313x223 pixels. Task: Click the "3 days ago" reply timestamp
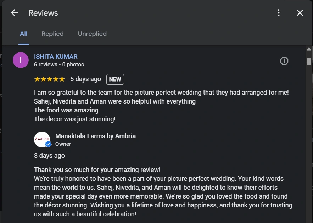click(49, 156)
